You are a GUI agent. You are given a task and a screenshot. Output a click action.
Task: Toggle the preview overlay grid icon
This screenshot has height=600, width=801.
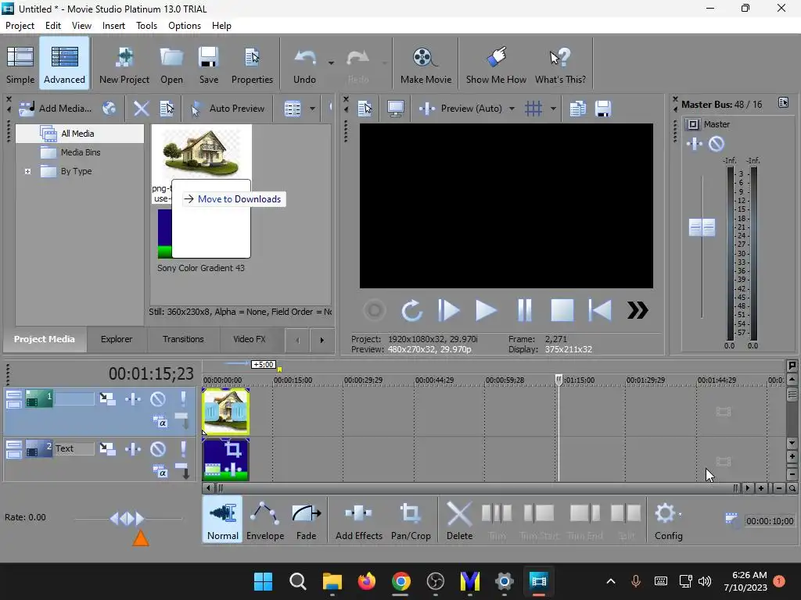(x=533, y=108)
